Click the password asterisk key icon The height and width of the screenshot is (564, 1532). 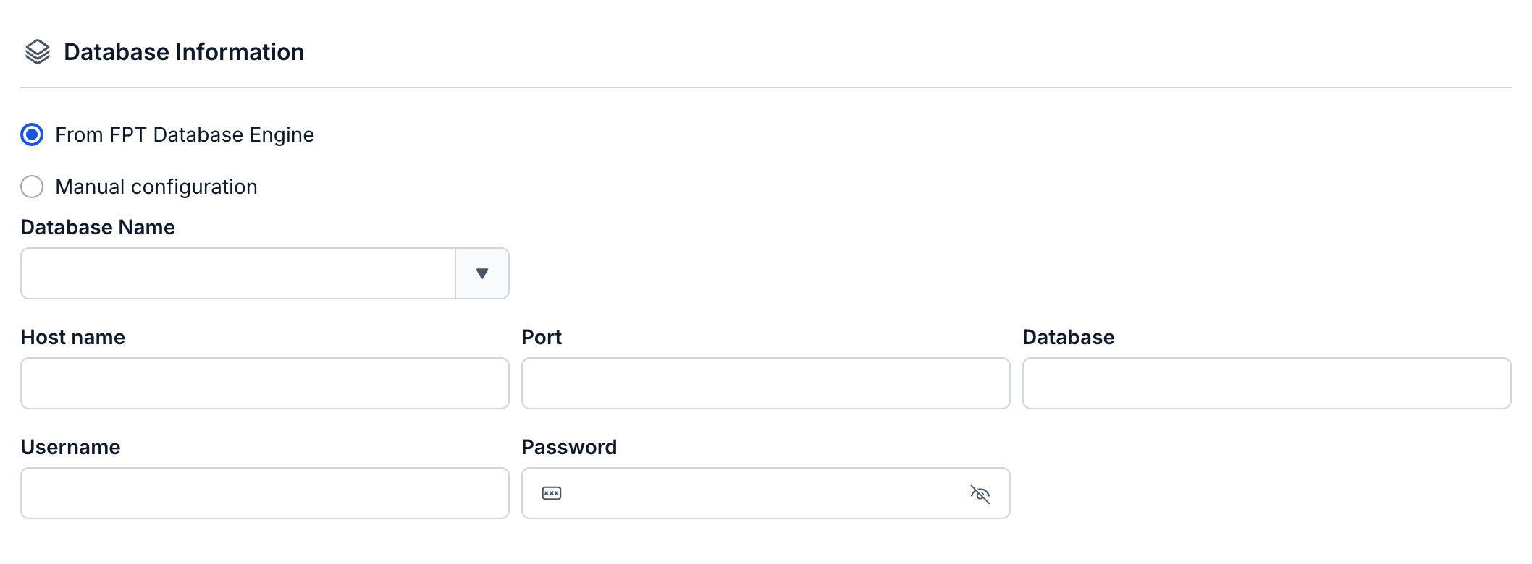552,494
